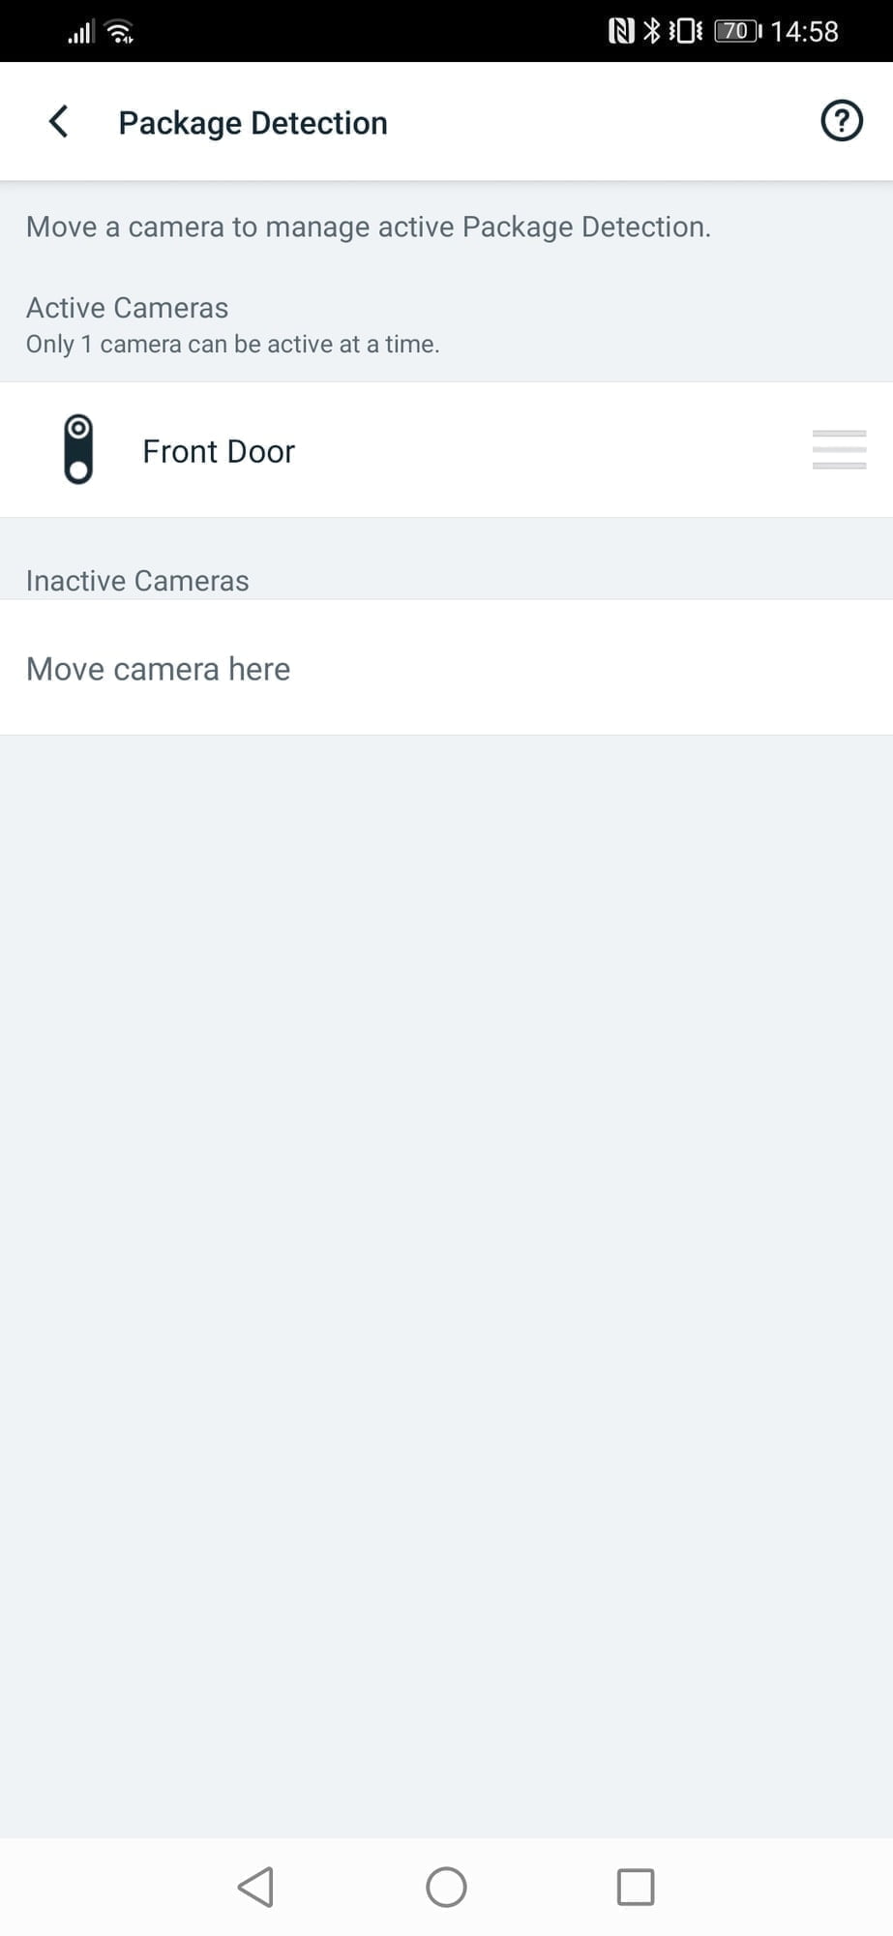Tap the battery level indicator
Viewport: 893px width, 1936px height.
737,31
